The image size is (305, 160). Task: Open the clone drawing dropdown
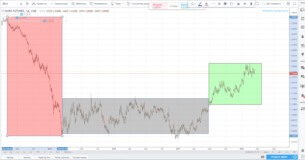[x=232, y=4]
